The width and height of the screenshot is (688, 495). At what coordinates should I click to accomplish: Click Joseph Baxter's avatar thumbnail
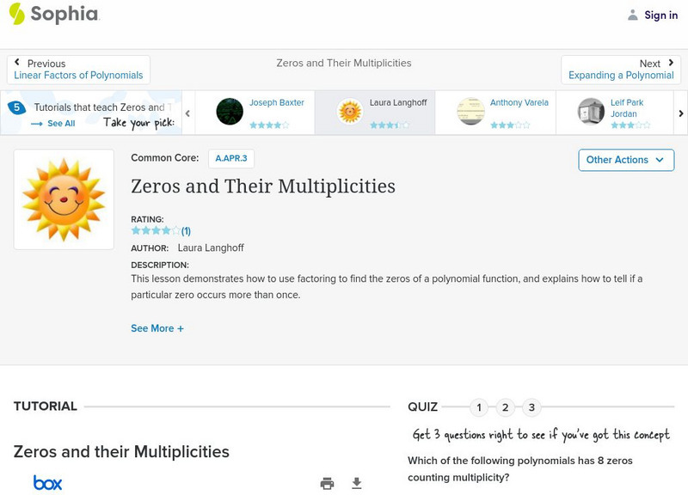[x=230, y=112]
